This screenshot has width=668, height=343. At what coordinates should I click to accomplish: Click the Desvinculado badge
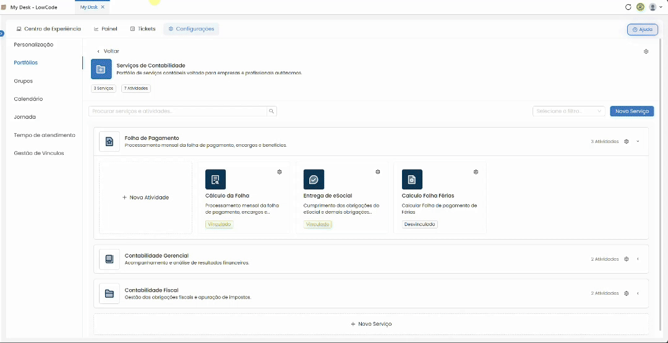[x=419, y=224]
